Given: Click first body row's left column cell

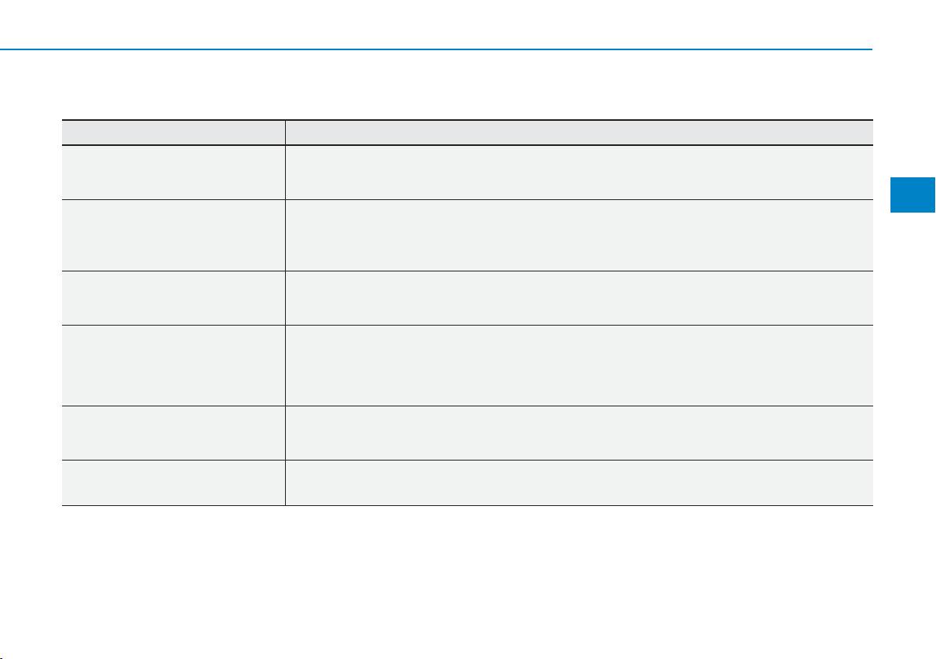Looking at the screenshot, I should [x=173, y=173].
